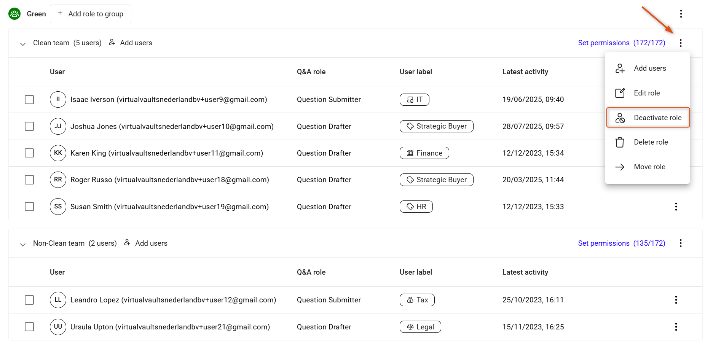The image size is (705, 345).
Task: Choose Edit role in the dropdown menu
Action: (647, 93)
